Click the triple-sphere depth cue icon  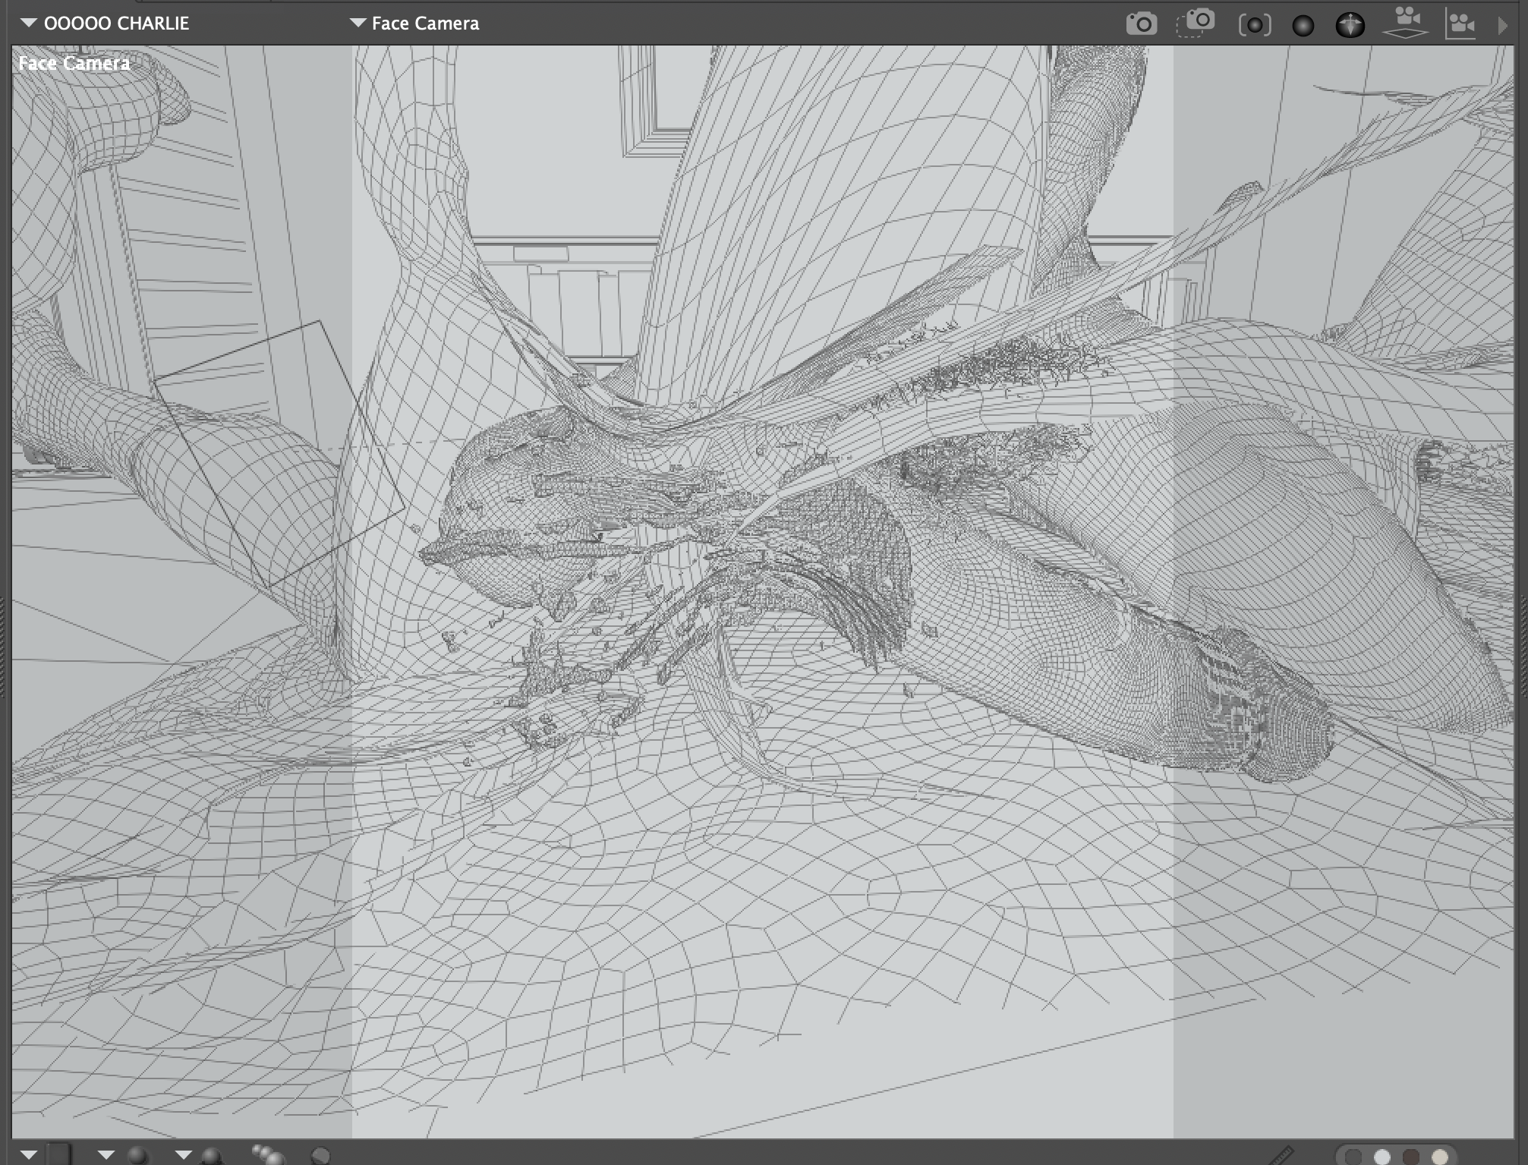tap(267, 1155)
